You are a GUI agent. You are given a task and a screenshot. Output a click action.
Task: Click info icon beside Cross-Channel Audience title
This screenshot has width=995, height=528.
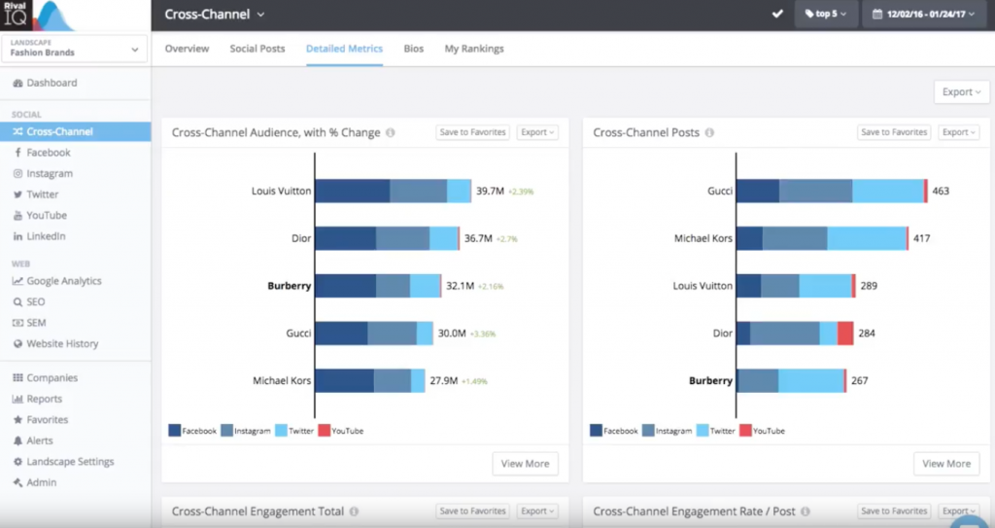coord(391,133)
